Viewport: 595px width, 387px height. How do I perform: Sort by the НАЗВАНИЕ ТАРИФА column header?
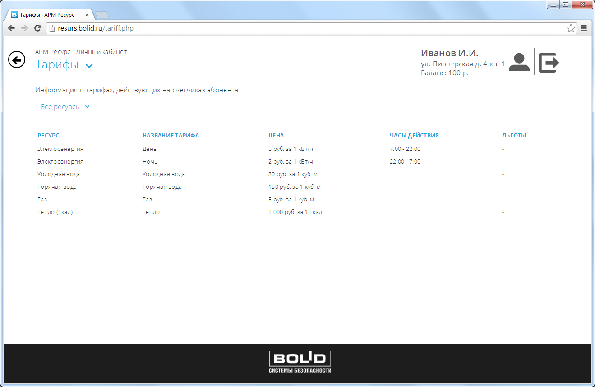tap(171, 136)
